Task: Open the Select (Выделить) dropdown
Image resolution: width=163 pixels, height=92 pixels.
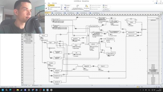Action: (x=106, y=9)
